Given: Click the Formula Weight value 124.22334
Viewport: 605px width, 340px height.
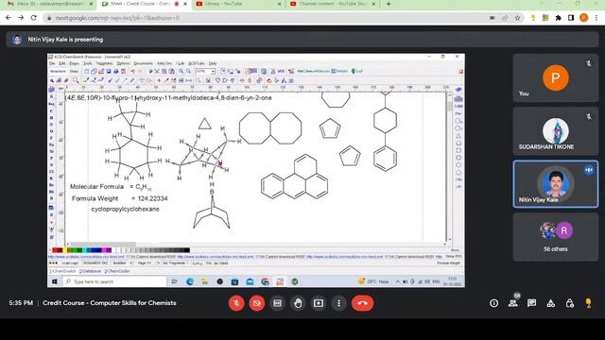Looking at the screenshot, I should tap(153, 198).
